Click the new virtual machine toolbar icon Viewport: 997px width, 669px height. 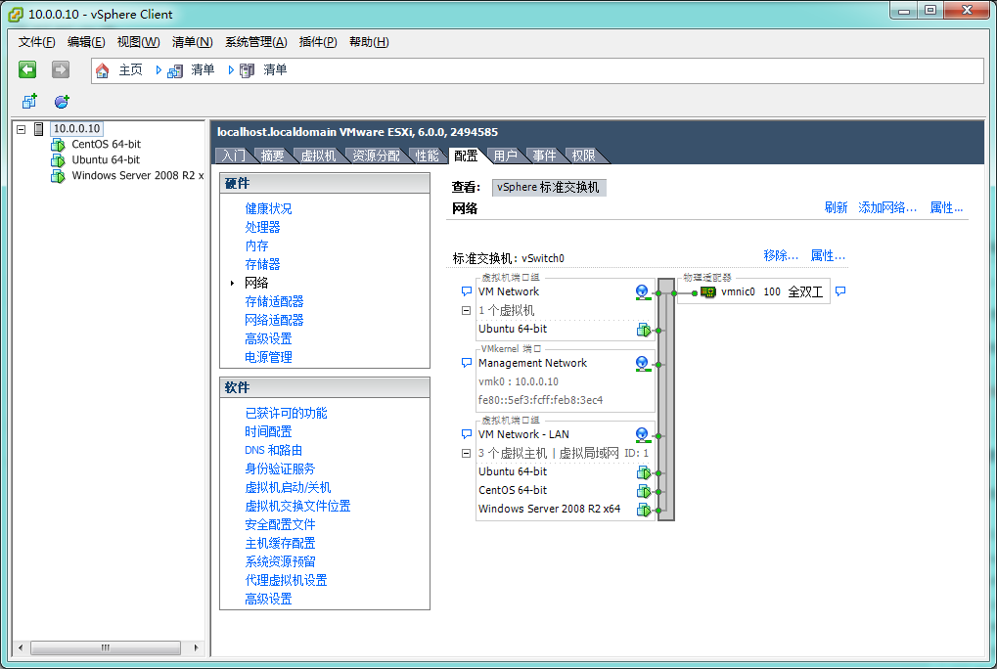[x=29, y=101]
